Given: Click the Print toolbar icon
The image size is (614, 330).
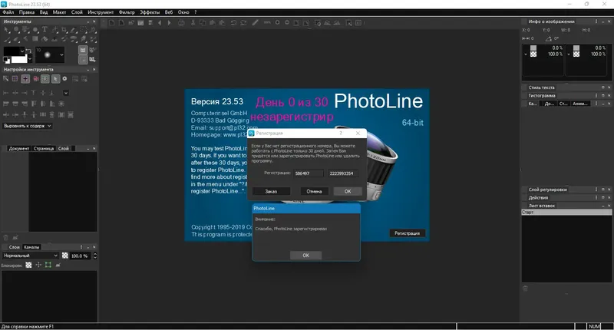Looking at the screenshot, I should [181, 23].
